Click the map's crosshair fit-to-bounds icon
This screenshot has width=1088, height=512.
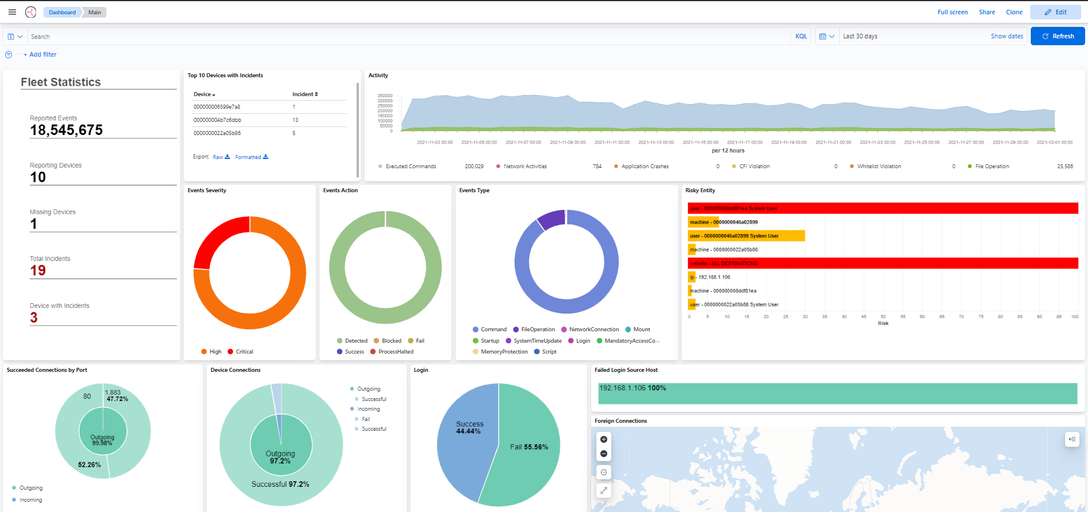click(x=604, y=472)
